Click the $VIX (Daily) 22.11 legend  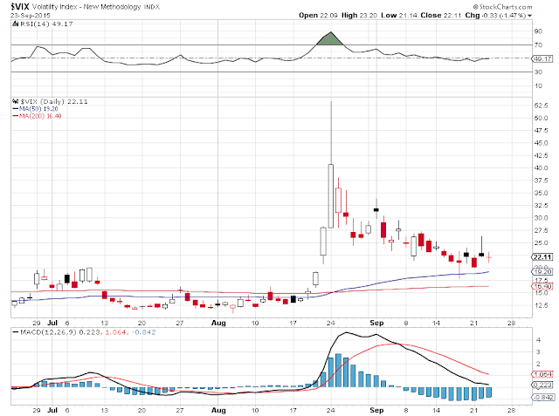(x=54, y=101)
